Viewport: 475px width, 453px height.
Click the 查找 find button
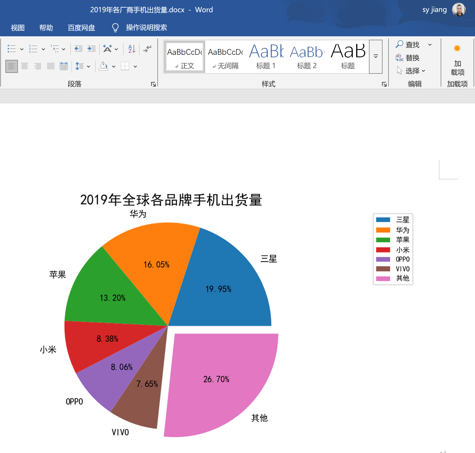(408, 45)
